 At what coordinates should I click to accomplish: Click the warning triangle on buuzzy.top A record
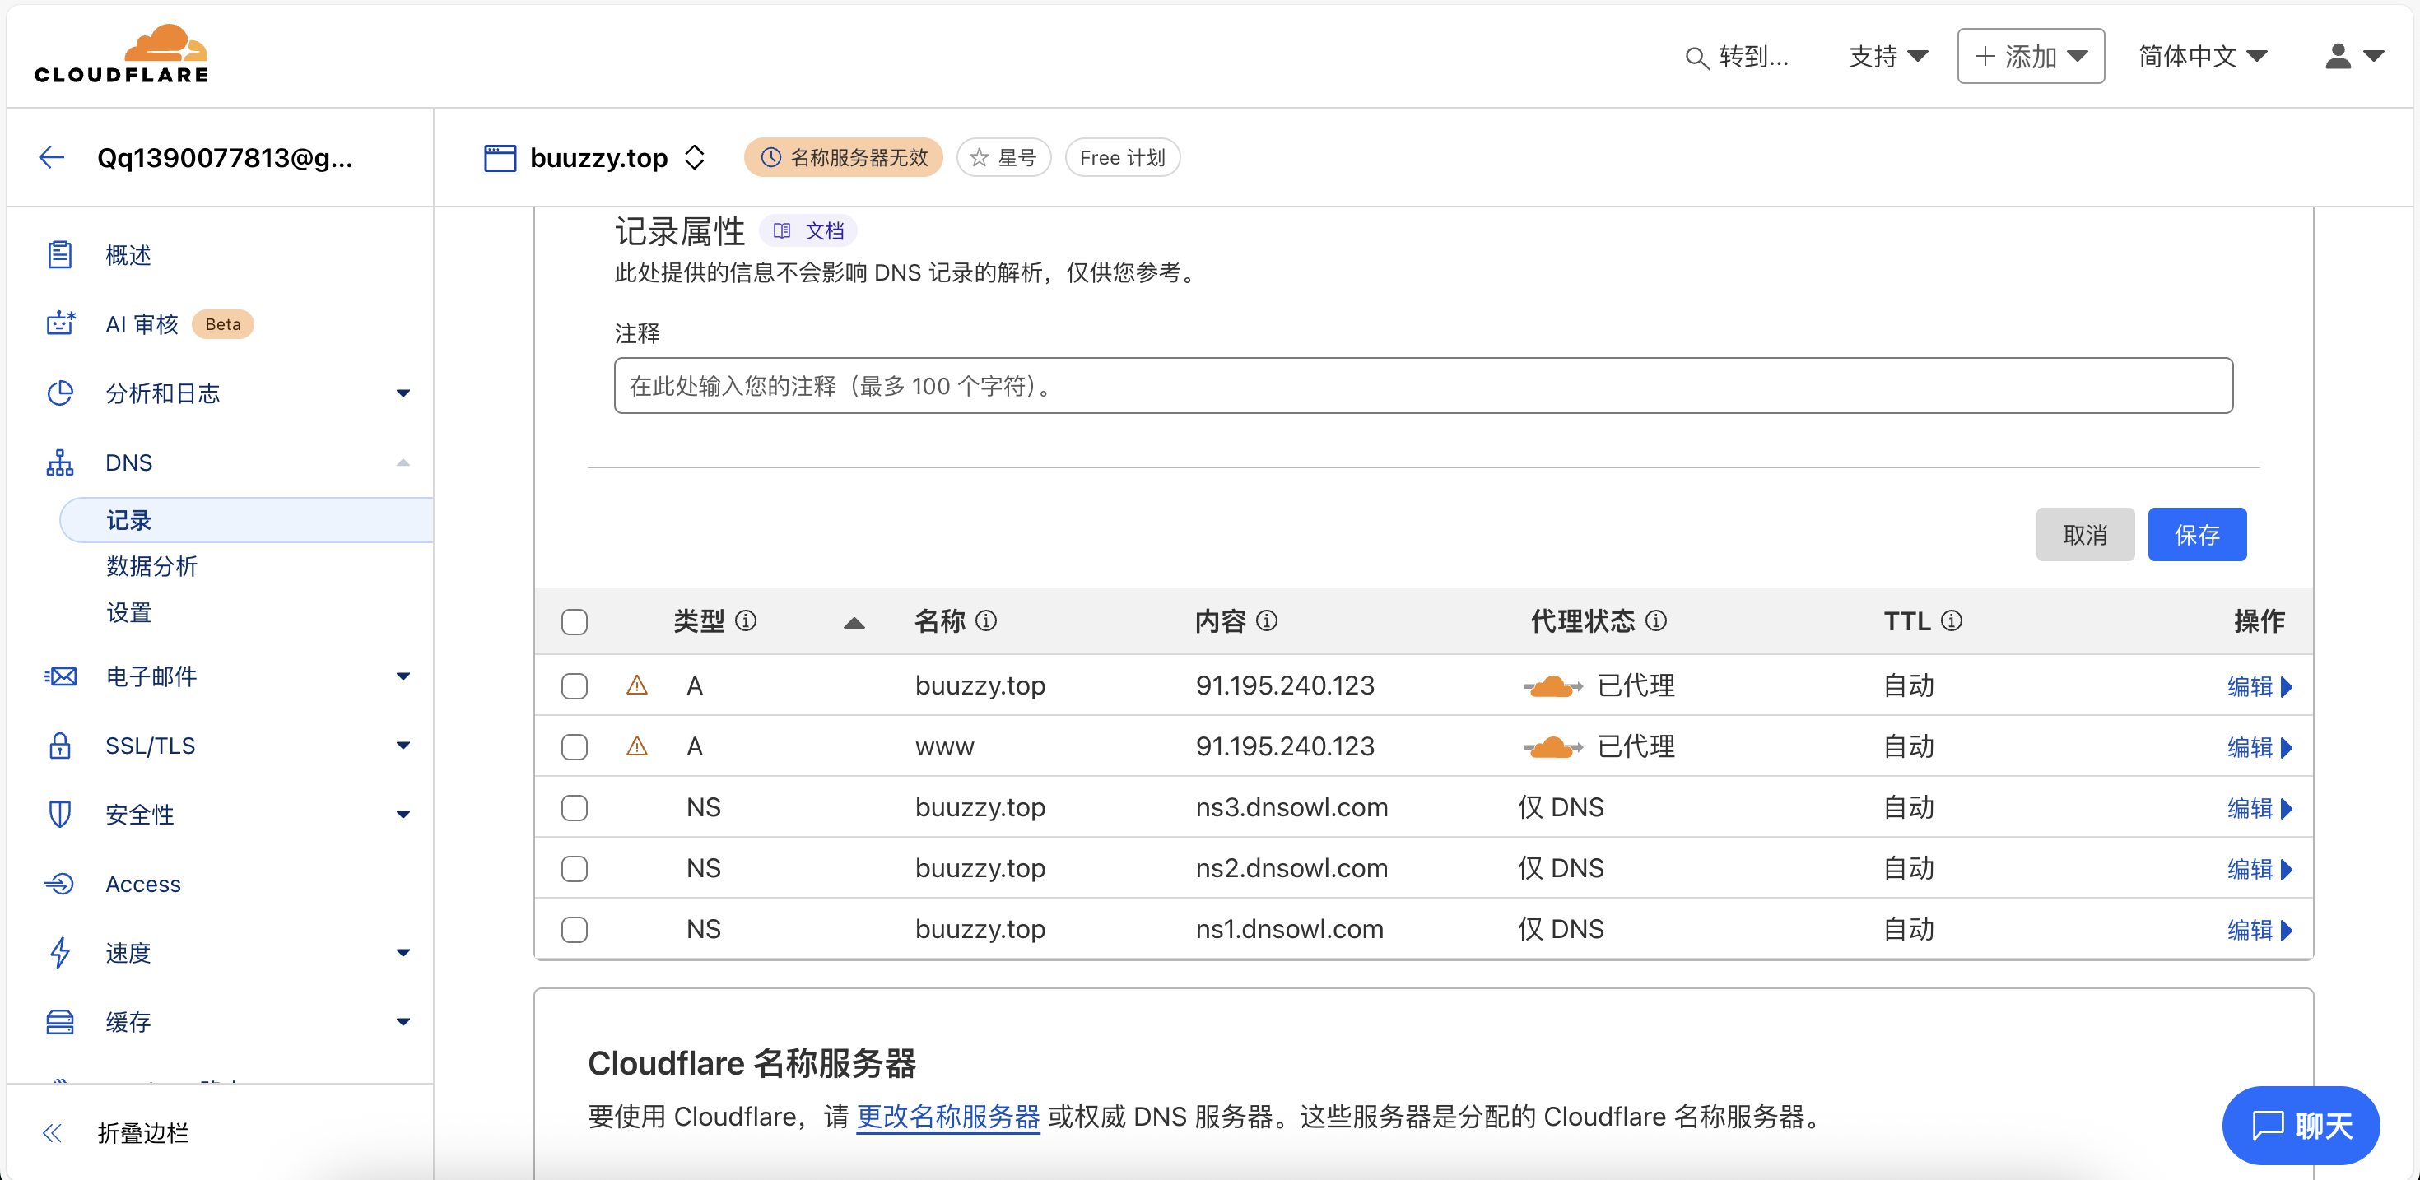pyautogui.click(x=637, y=685)
